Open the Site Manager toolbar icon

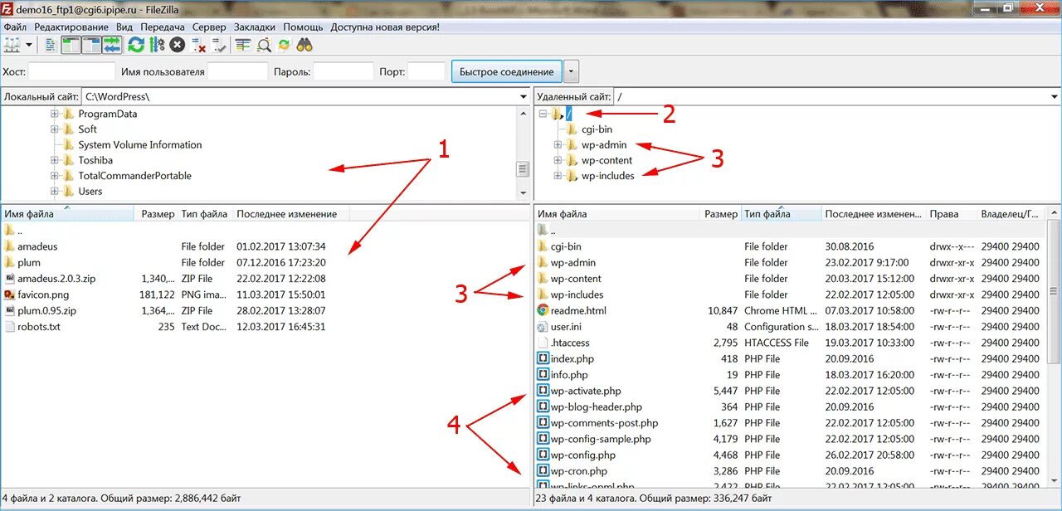coord(12,45)
